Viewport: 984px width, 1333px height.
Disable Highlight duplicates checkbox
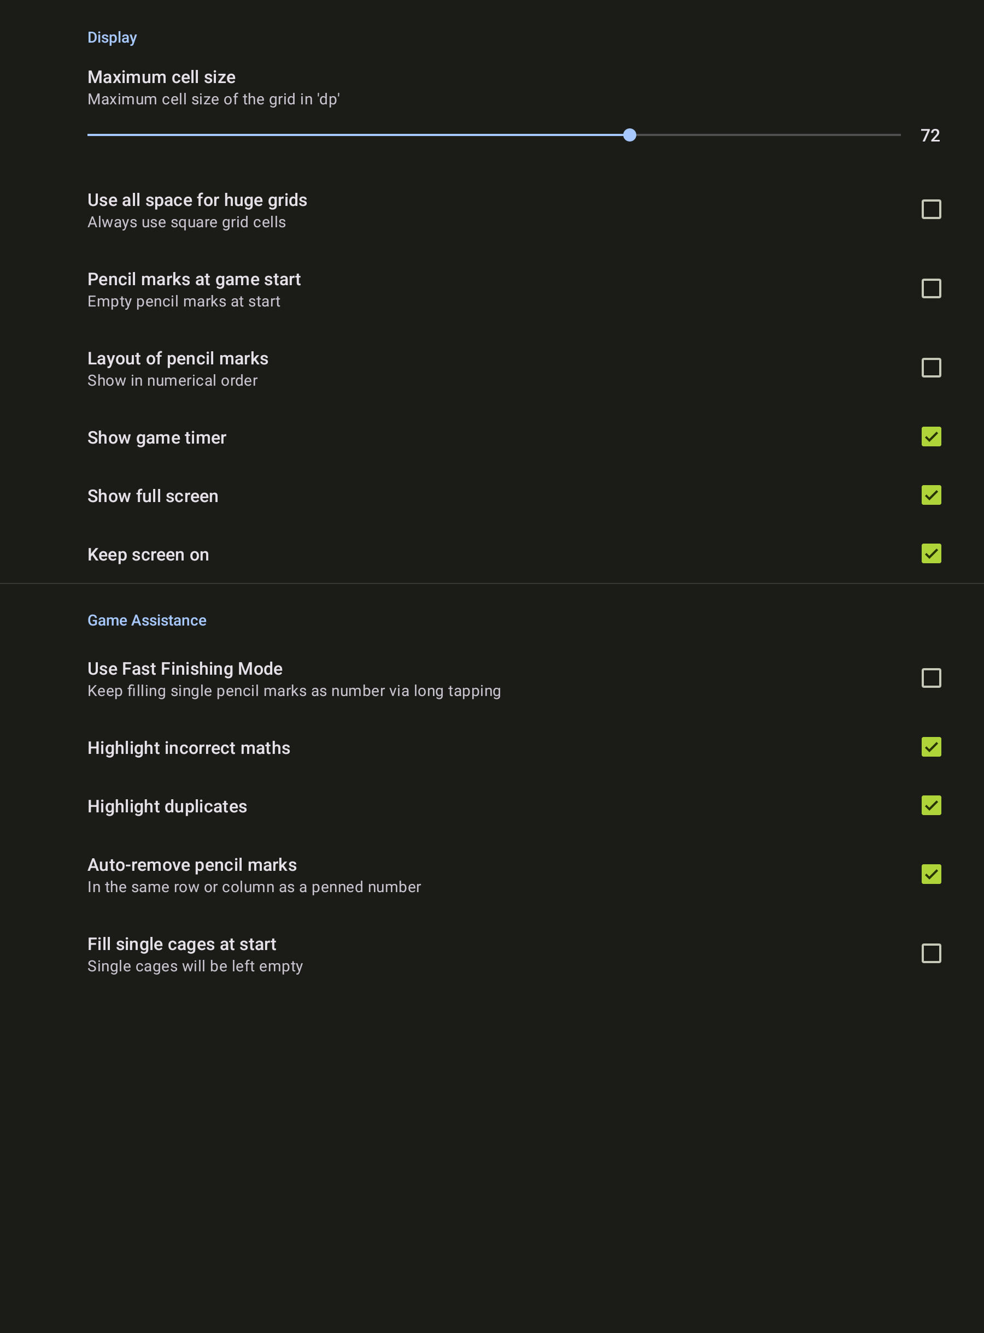point(931,805)
